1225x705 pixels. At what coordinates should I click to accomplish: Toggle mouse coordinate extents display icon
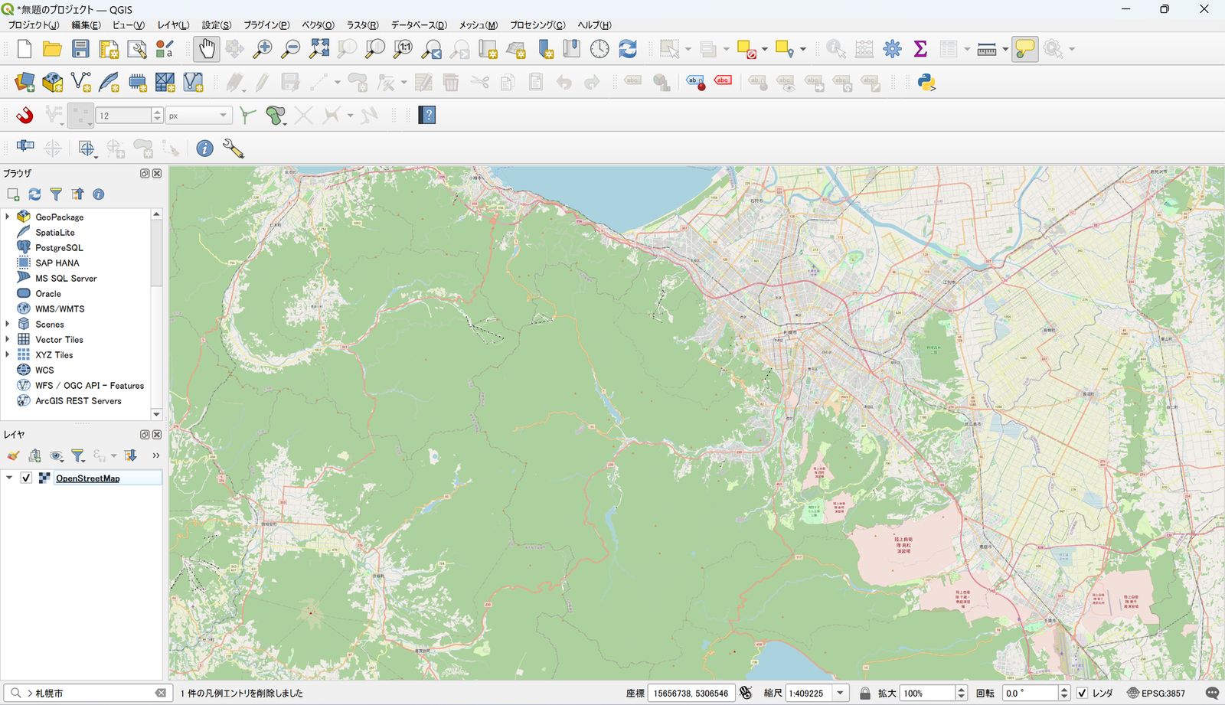click(746, 693)
